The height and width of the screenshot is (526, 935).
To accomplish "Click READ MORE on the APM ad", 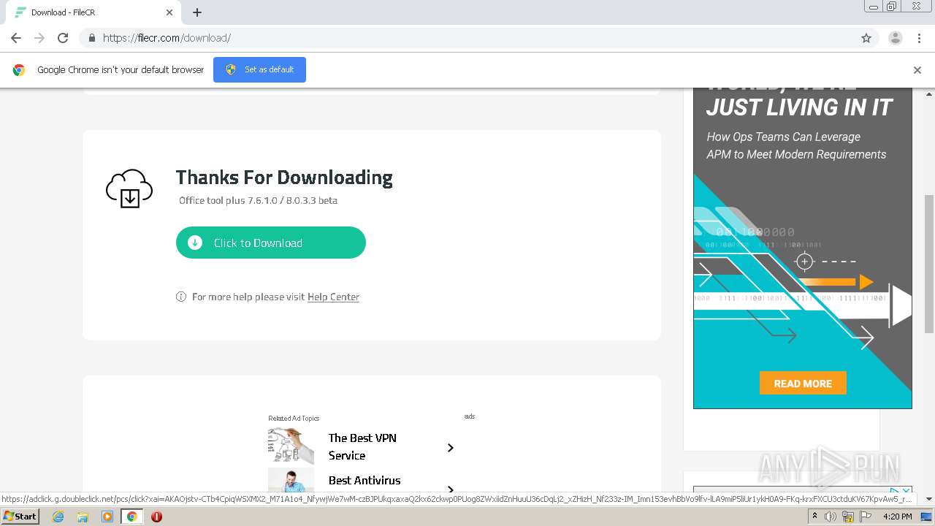I will 803,384.
